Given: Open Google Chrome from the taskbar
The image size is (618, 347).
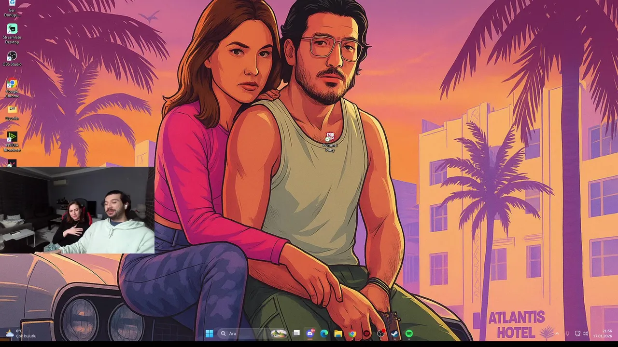Looking at the screenshot, I should coord(352,334).
